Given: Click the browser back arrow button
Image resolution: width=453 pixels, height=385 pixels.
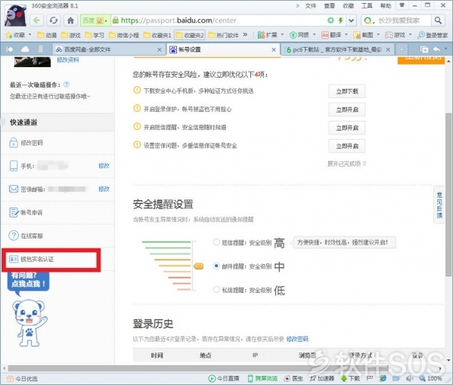Looking at the screenshot, I should tap(36, 20).
